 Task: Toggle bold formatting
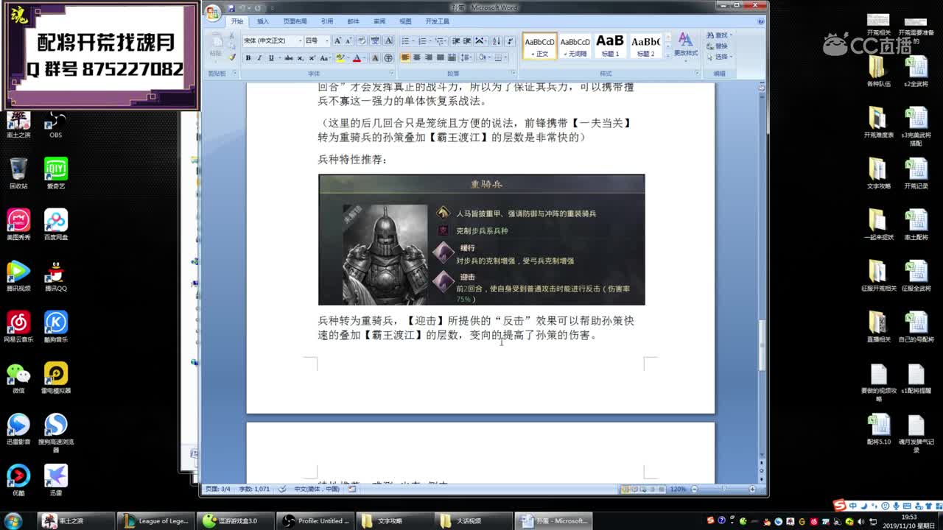(x=248, y=57)
